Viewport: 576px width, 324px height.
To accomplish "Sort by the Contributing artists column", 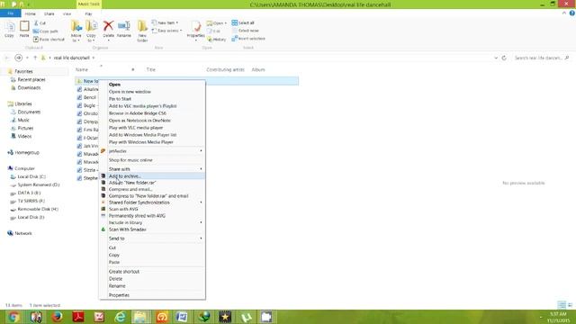I will click(x=225, y=69).
